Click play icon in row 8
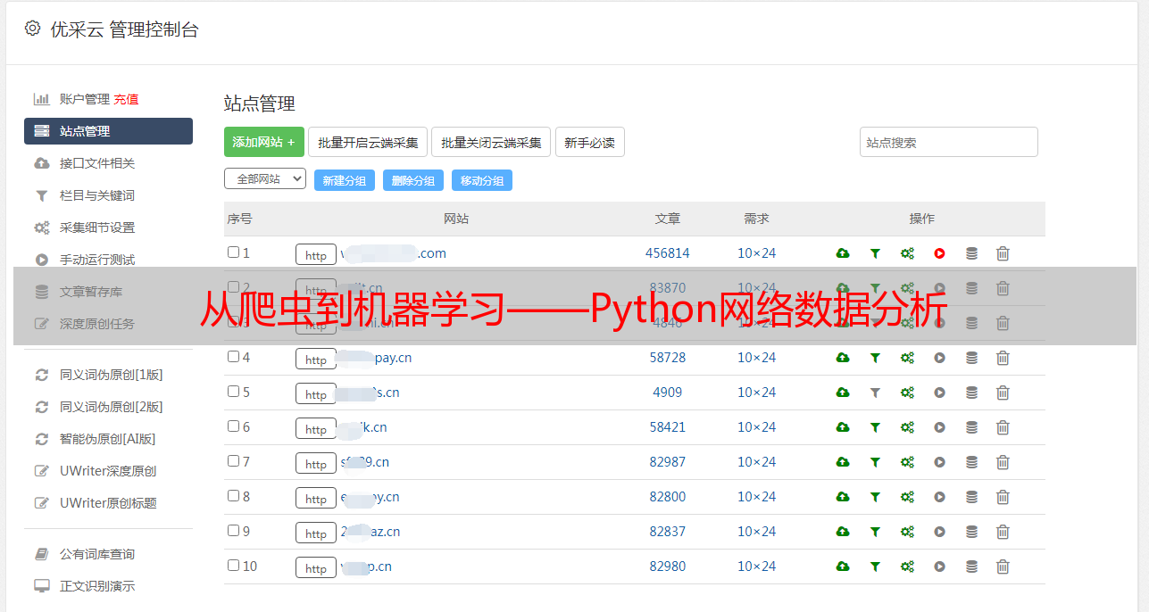 click(x=939, y=497)
